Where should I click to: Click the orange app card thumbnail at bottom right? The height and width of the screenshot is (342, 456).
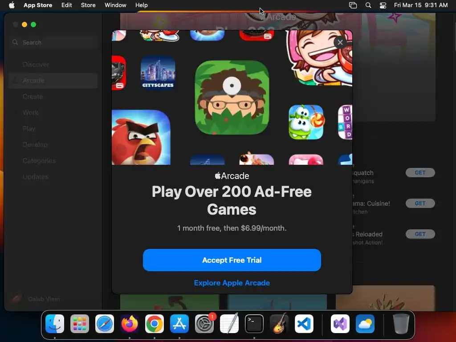click(385, 297)
